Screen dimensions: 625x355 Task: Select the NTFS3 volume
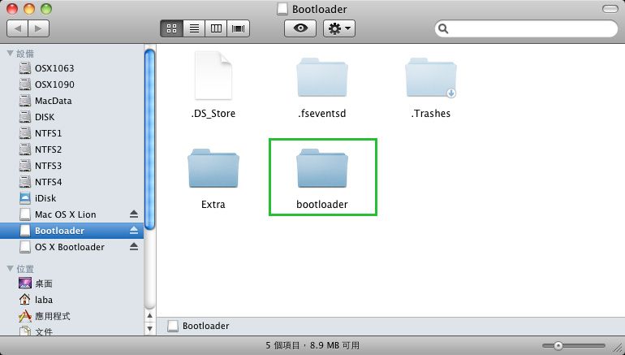coord(71,166)
